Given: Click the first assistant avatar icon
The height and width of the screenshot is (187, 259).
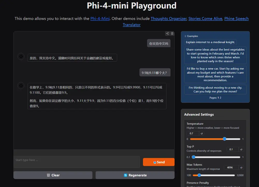Looking at the screenshot, I should click(x=21, y=56).
